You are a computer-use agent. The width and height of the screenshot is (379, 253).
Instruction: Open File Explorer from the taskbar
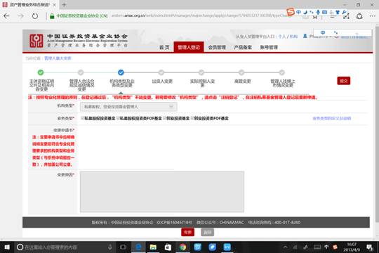(153, 247)
